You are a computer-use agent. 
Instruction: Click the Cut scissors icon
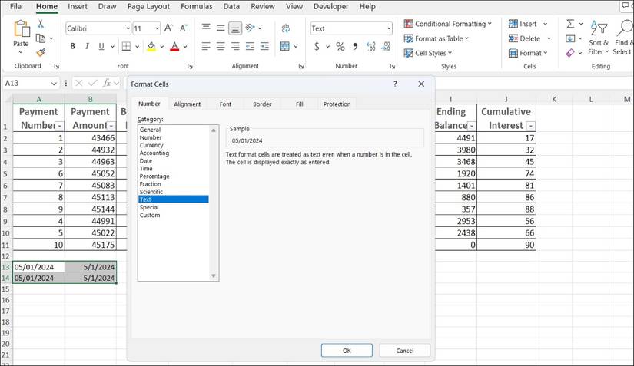tap(41, 25)
